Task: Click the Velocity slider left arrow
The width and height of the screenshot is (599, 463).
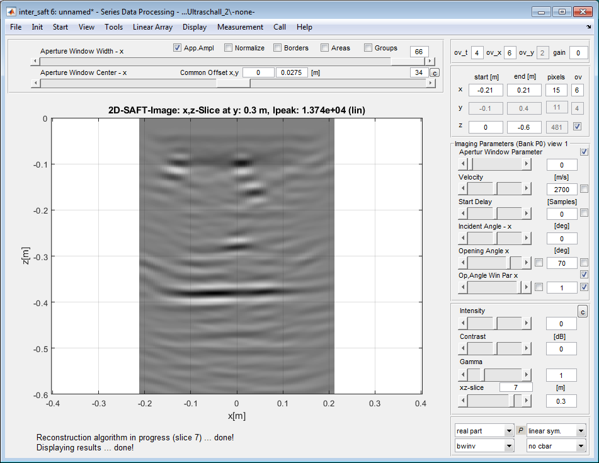Action: click(462, 188)
